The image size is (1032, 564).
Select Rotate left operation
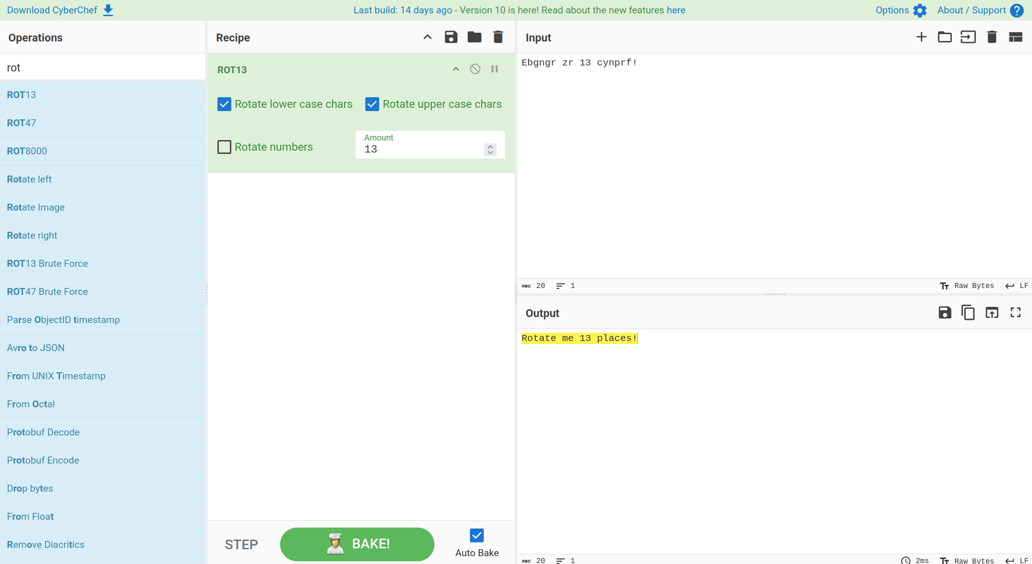click(x=102, y=179)
